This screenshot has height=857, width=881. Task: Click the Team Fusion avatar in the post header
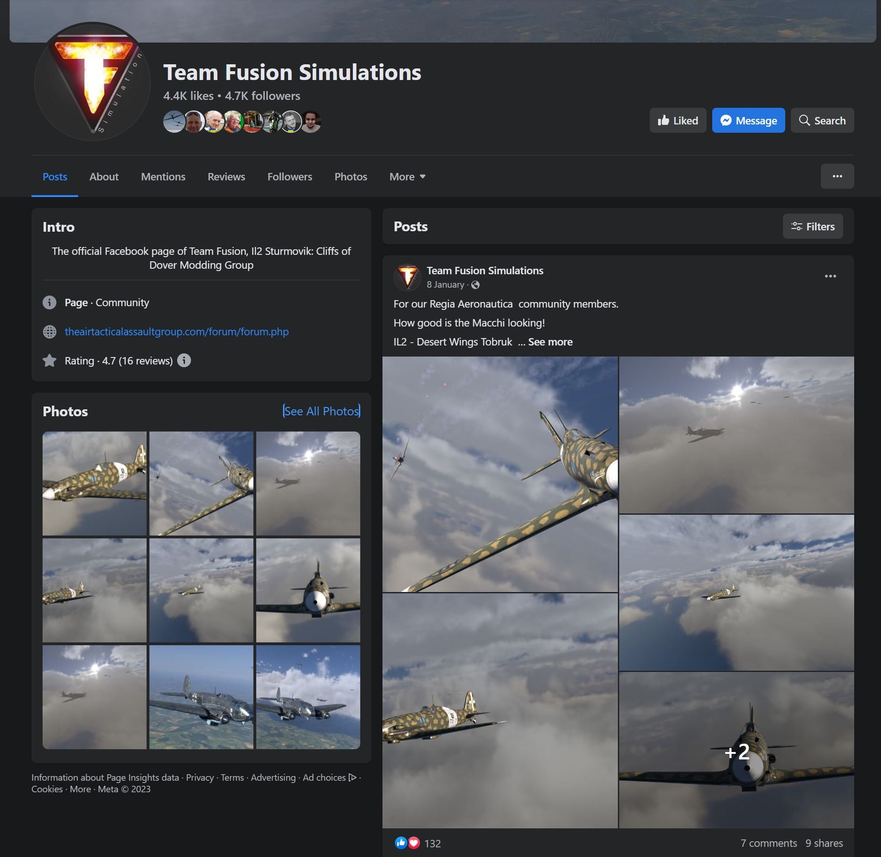(x=407, y=277)
